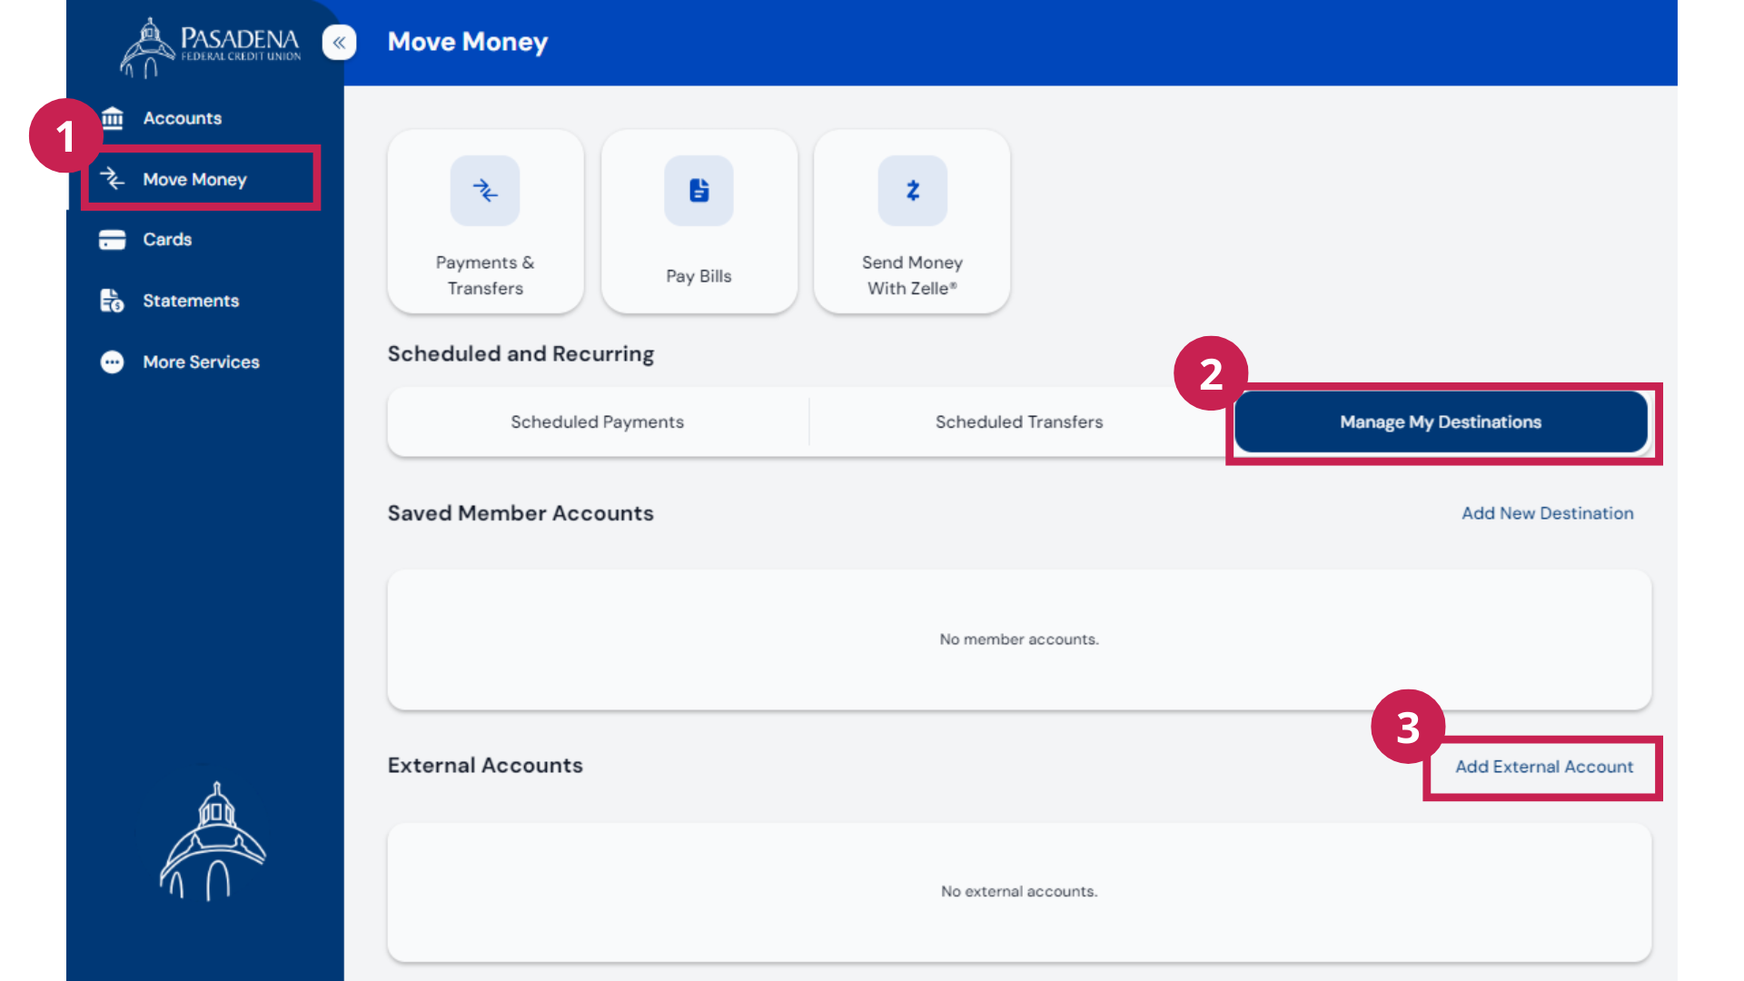Open Payments & Transfers tile icon
The height and width of the screenshot is (981, 1744).
click(485, 191)
